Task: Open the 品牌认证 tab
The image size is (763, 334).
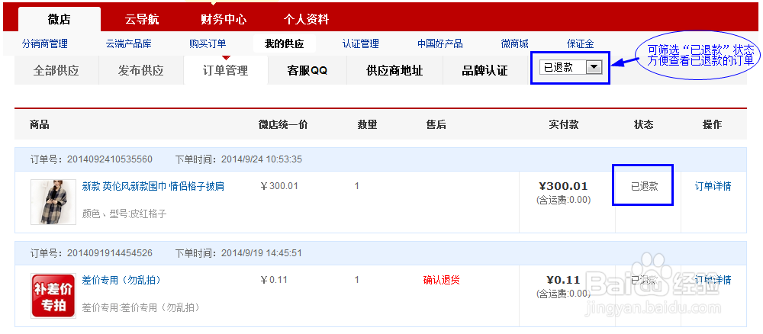Action: [485, 70]
